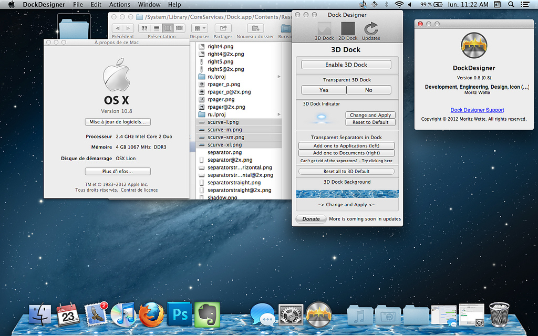Open the Trash in the Dock

(499, 314)
